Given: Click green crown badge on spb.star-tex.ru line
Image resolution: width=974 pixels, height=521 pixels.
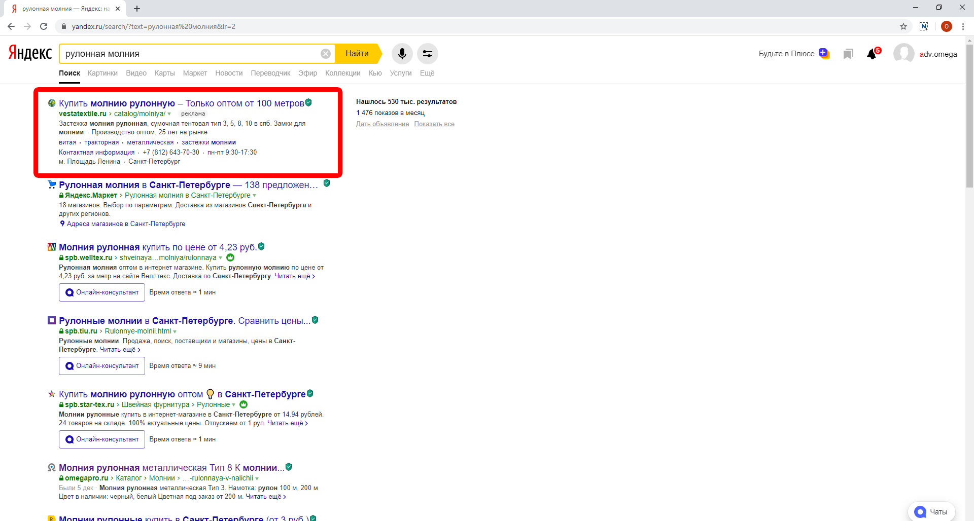Looking at the screenshot, I should pos(243,404).
